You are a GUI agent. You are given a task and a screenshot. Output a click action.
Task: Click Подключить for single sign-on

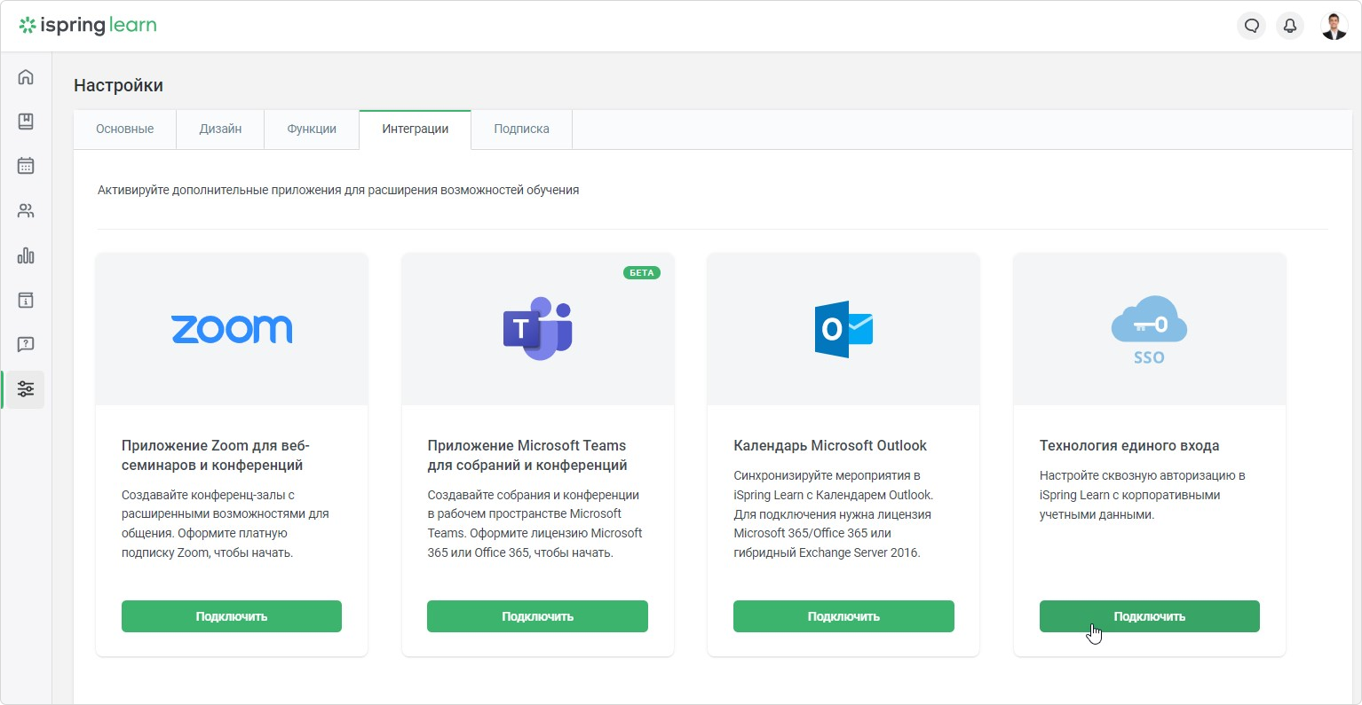1150,616
